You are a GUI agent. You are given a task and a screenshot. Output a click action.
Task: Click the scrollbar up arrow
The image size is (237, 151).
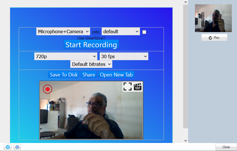coord(186,2)
